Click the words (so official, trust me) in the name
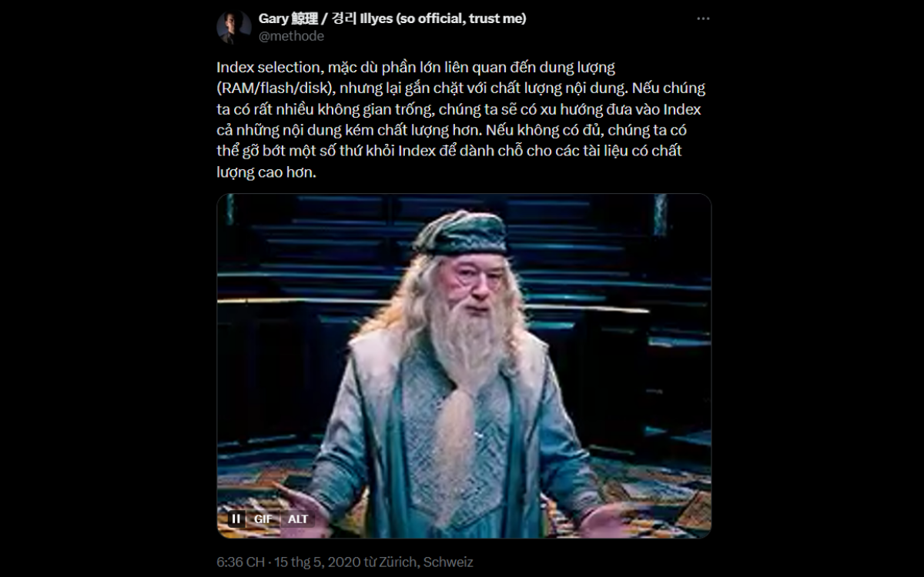The width and height of the screenshot is (924, 577). click(461, 18)
